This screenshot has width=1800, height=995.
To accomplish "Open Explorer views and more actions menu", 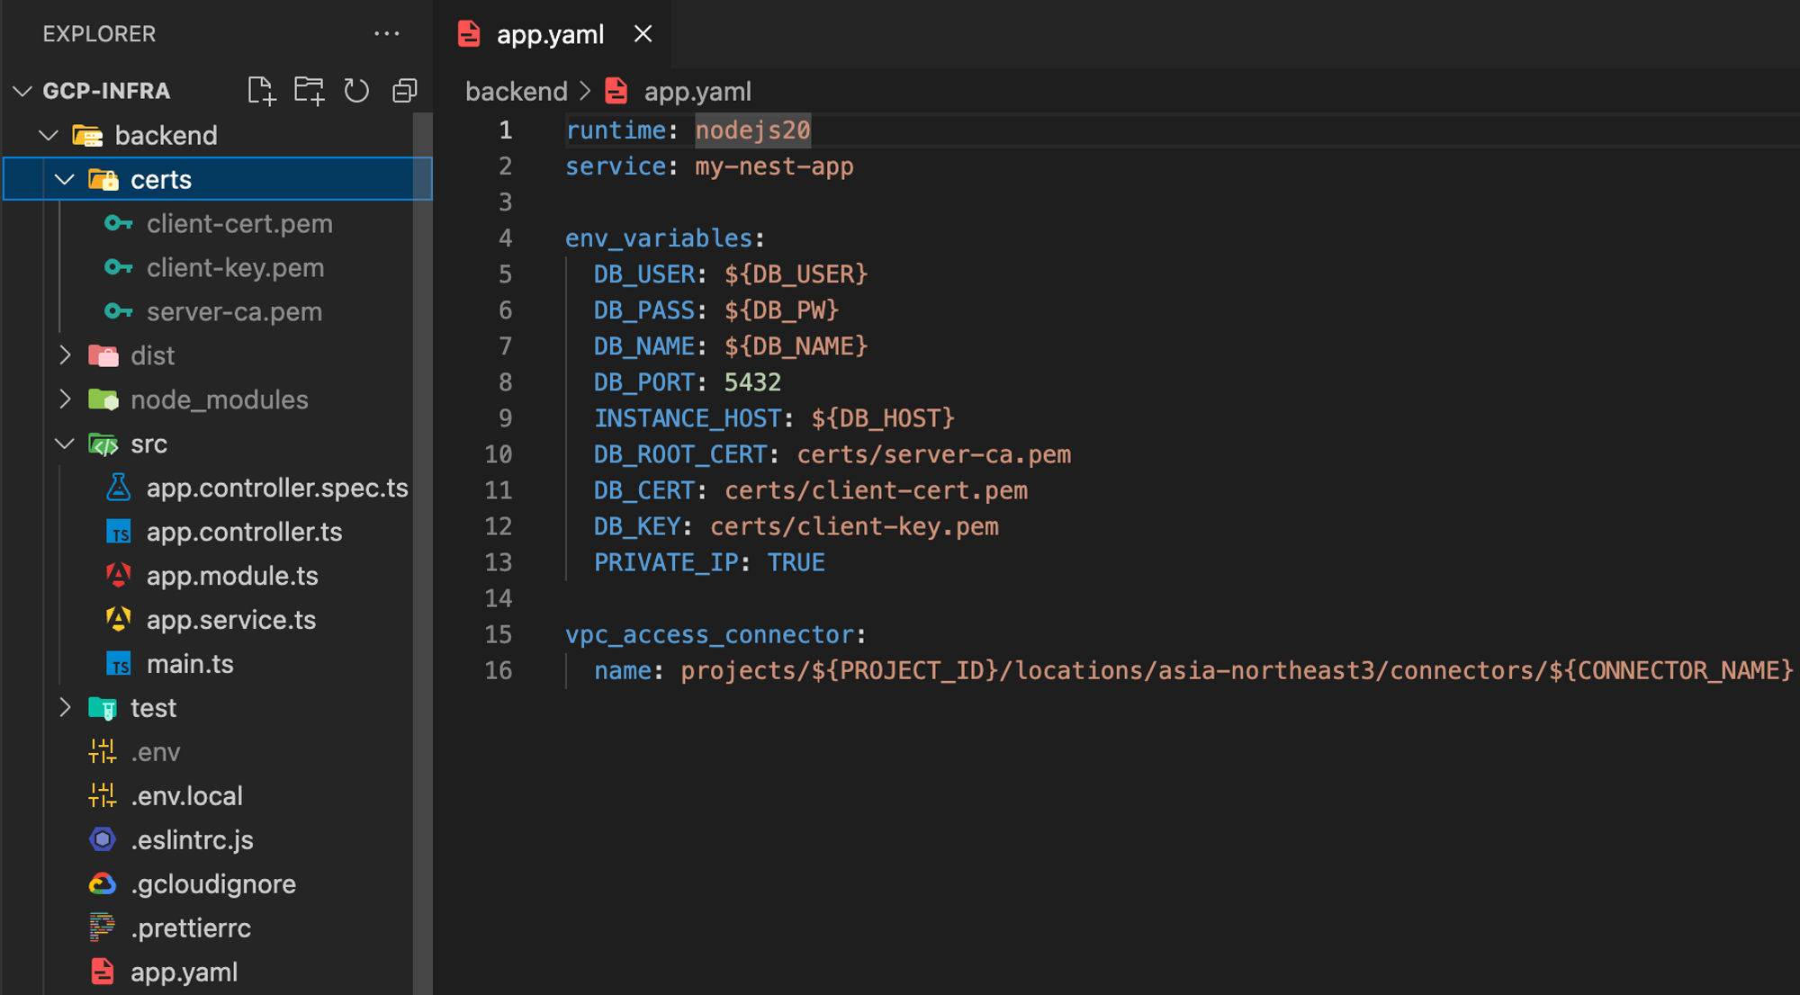I will click(x=386, y=34).
